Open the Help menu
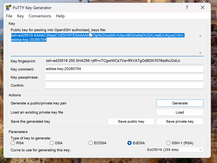This screenshot has height=163, width=217. tap(60, 16)
